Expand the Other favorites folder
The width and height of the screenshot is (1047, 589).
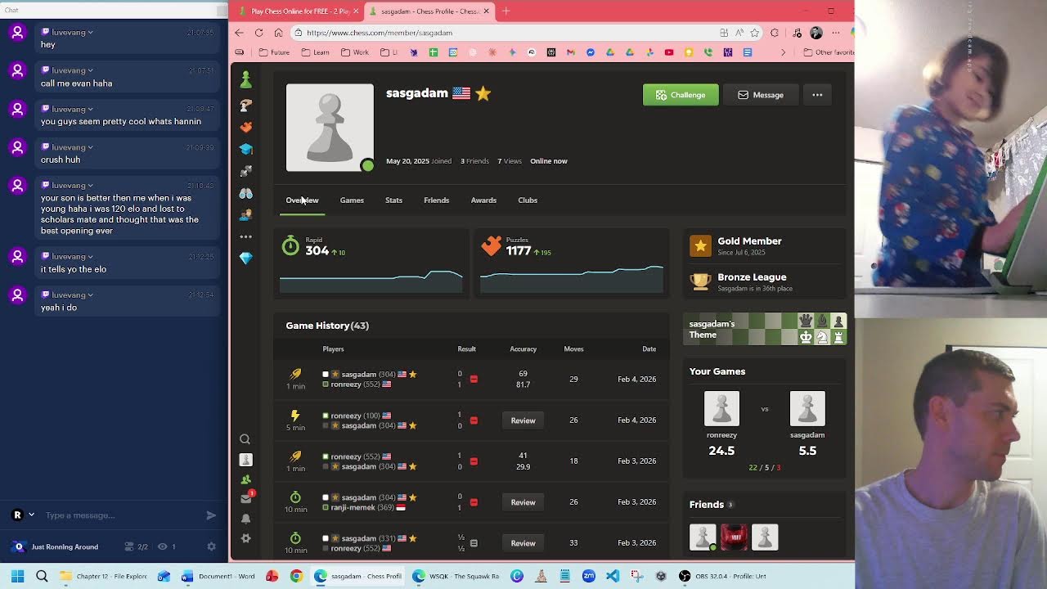tap(829, 52)
